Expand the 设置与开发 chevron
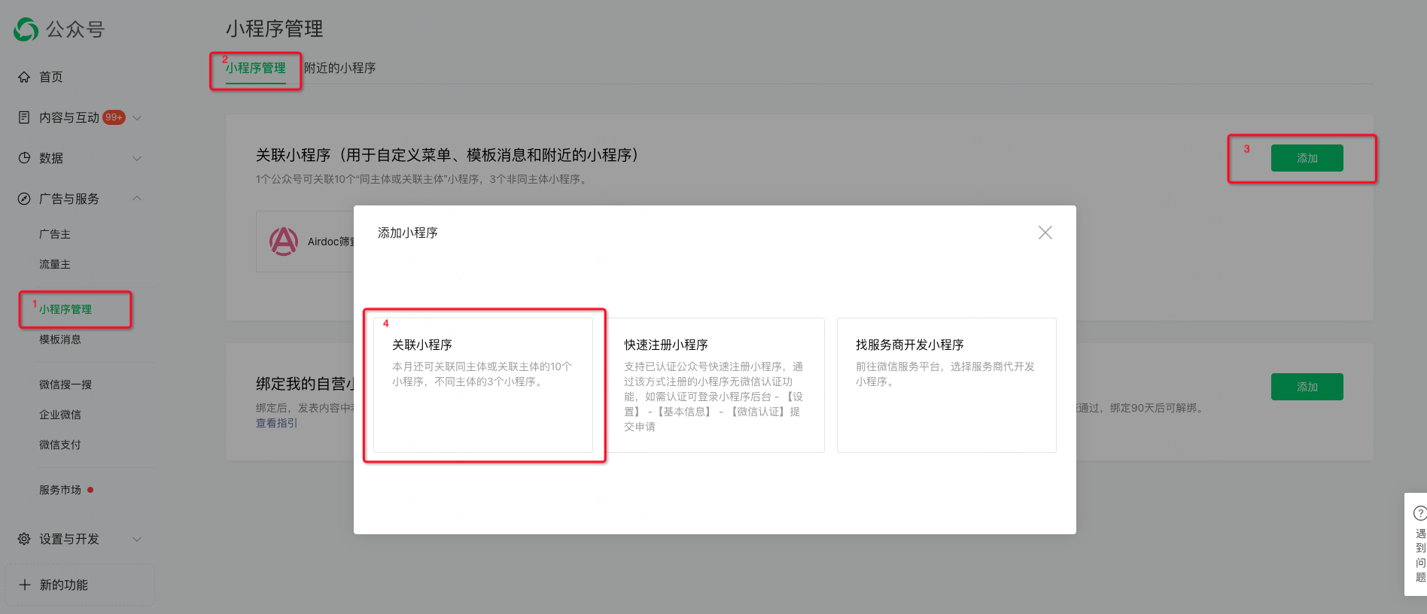The image size is (1427, 614). [x=137, y=539]
